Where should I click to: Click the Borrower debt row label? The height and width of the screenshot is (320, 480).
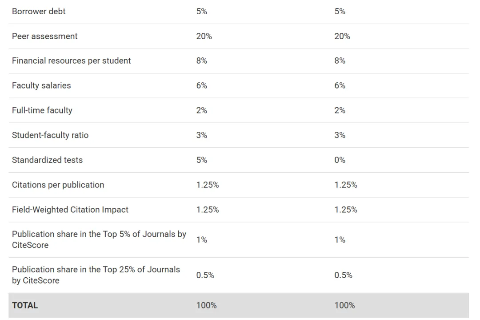click(39, 12)
